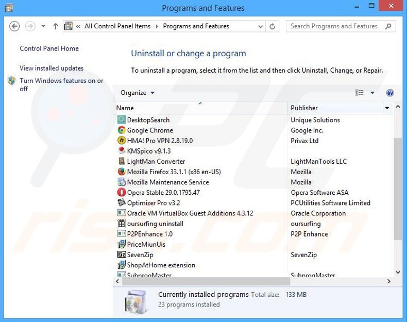Click All Control Panel Items breadcrumb
Screen dimensions: 407x322
(x=117, y=26)
